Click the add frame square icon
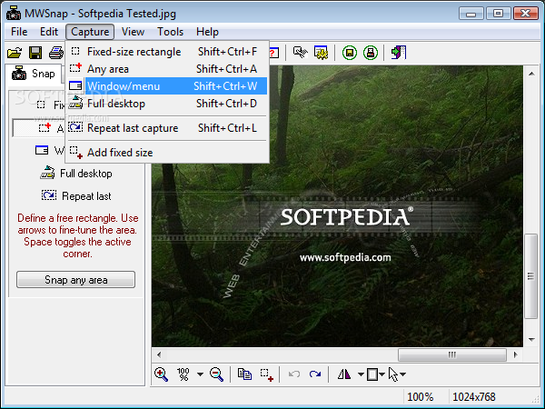 (x=372, y=374)
